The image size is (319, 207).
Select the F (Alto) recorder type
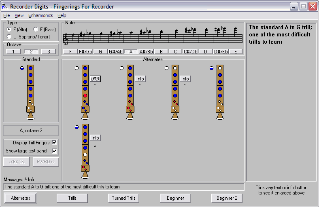click(x=9, y=29)
